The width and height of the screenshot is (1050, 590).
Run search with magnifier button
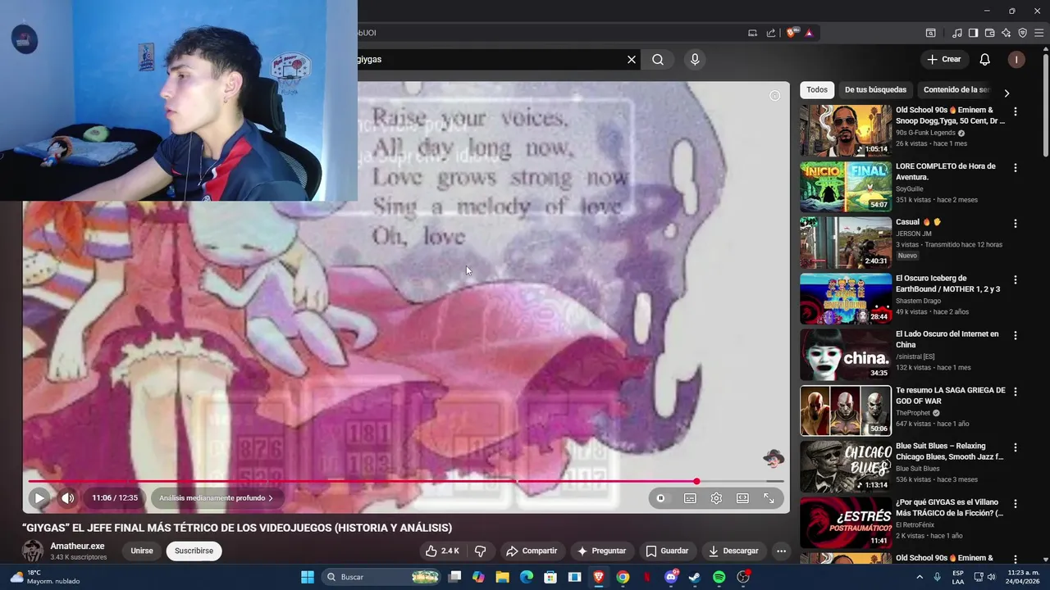[658, 59]
